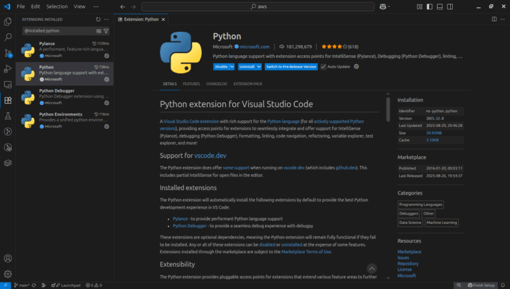The image size is (510, 289).
Task: Click the scroll-to-top round button
Action: tap(372, 268)
